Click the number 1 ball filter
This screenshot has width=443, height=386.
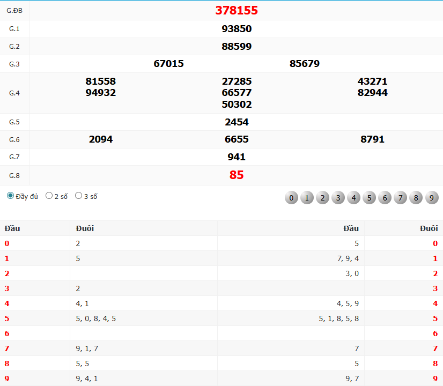tap(307, 198)
